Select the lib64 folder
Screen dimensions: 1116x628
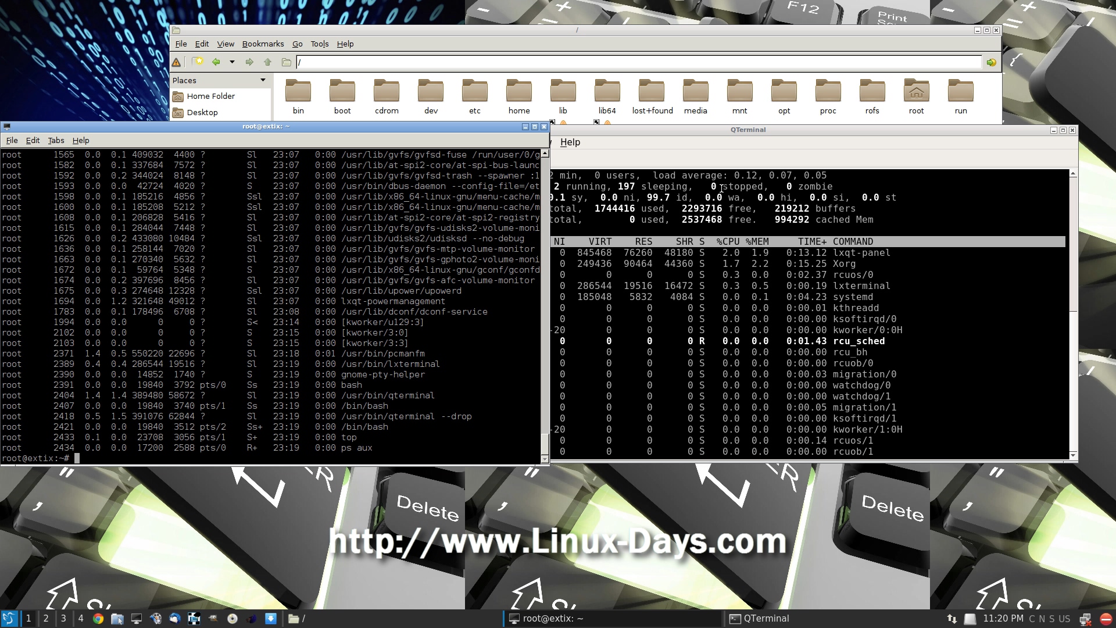[x=607, y=97]
